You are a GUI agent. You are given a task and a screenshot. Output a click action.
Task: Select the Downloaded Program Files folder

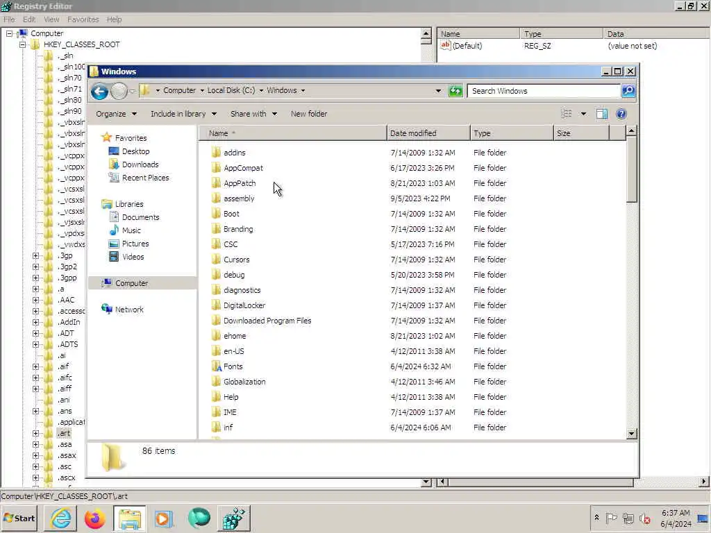[267, 321]
